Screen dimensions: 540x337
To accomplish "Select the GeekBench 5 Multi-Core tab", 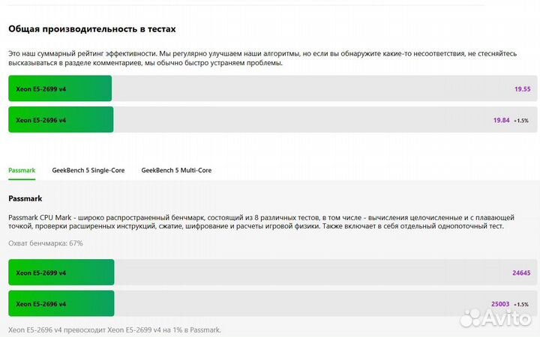I will 176,170.
